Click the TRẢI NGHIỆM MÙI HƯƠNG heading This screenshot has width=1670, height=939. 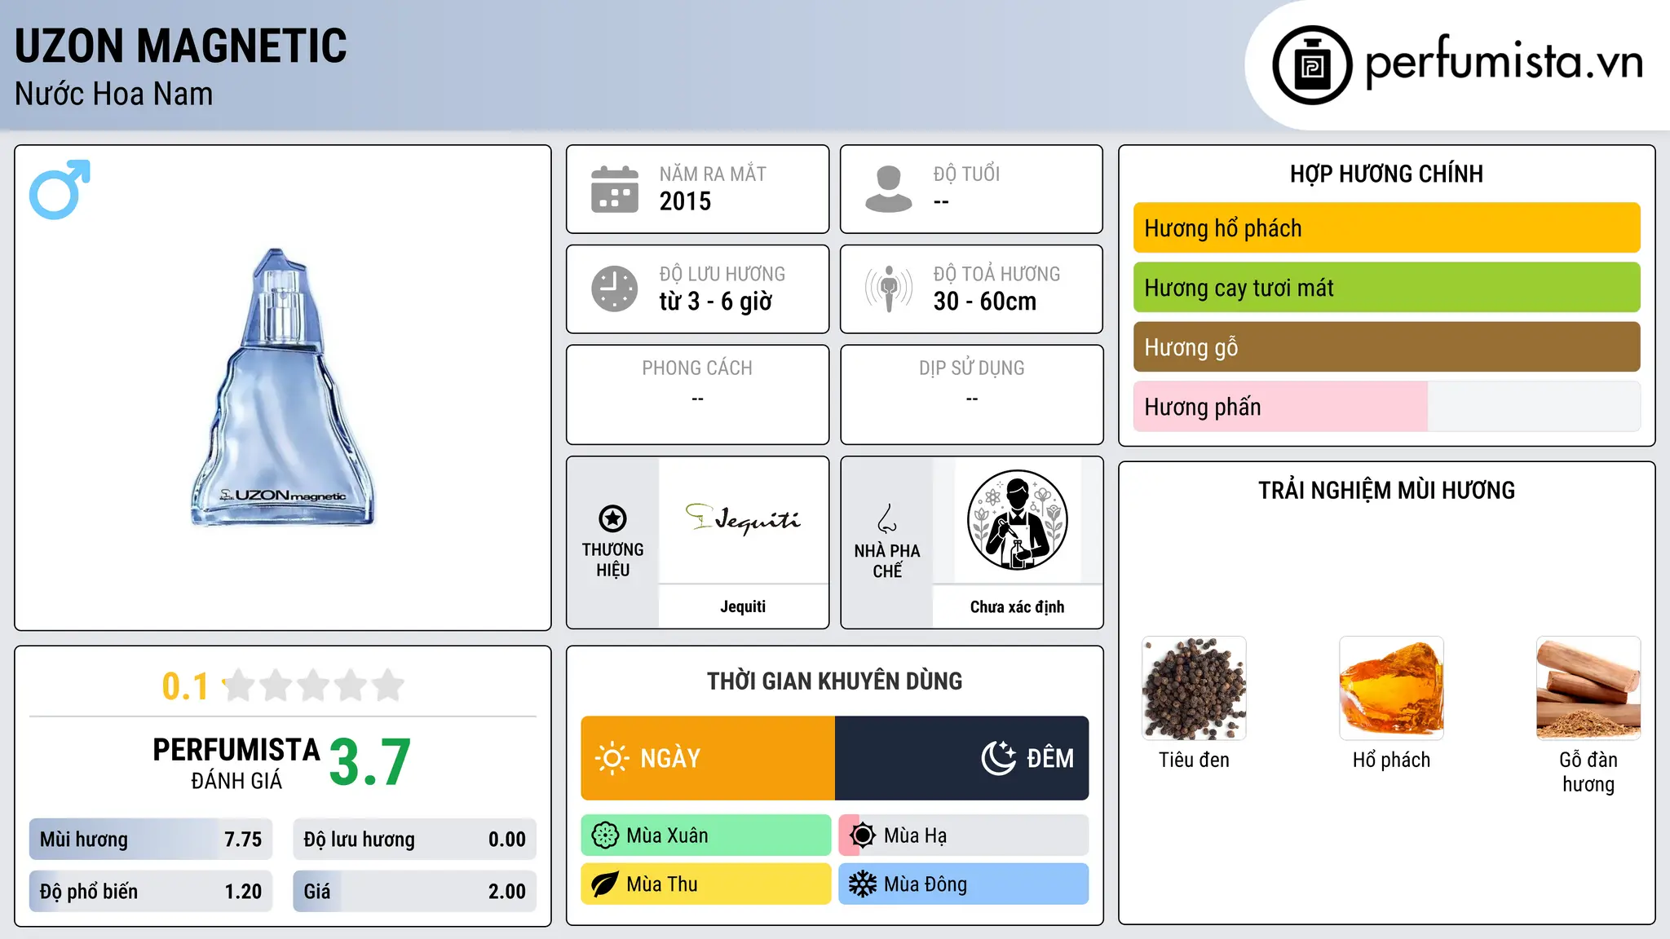pos(1386,491)
